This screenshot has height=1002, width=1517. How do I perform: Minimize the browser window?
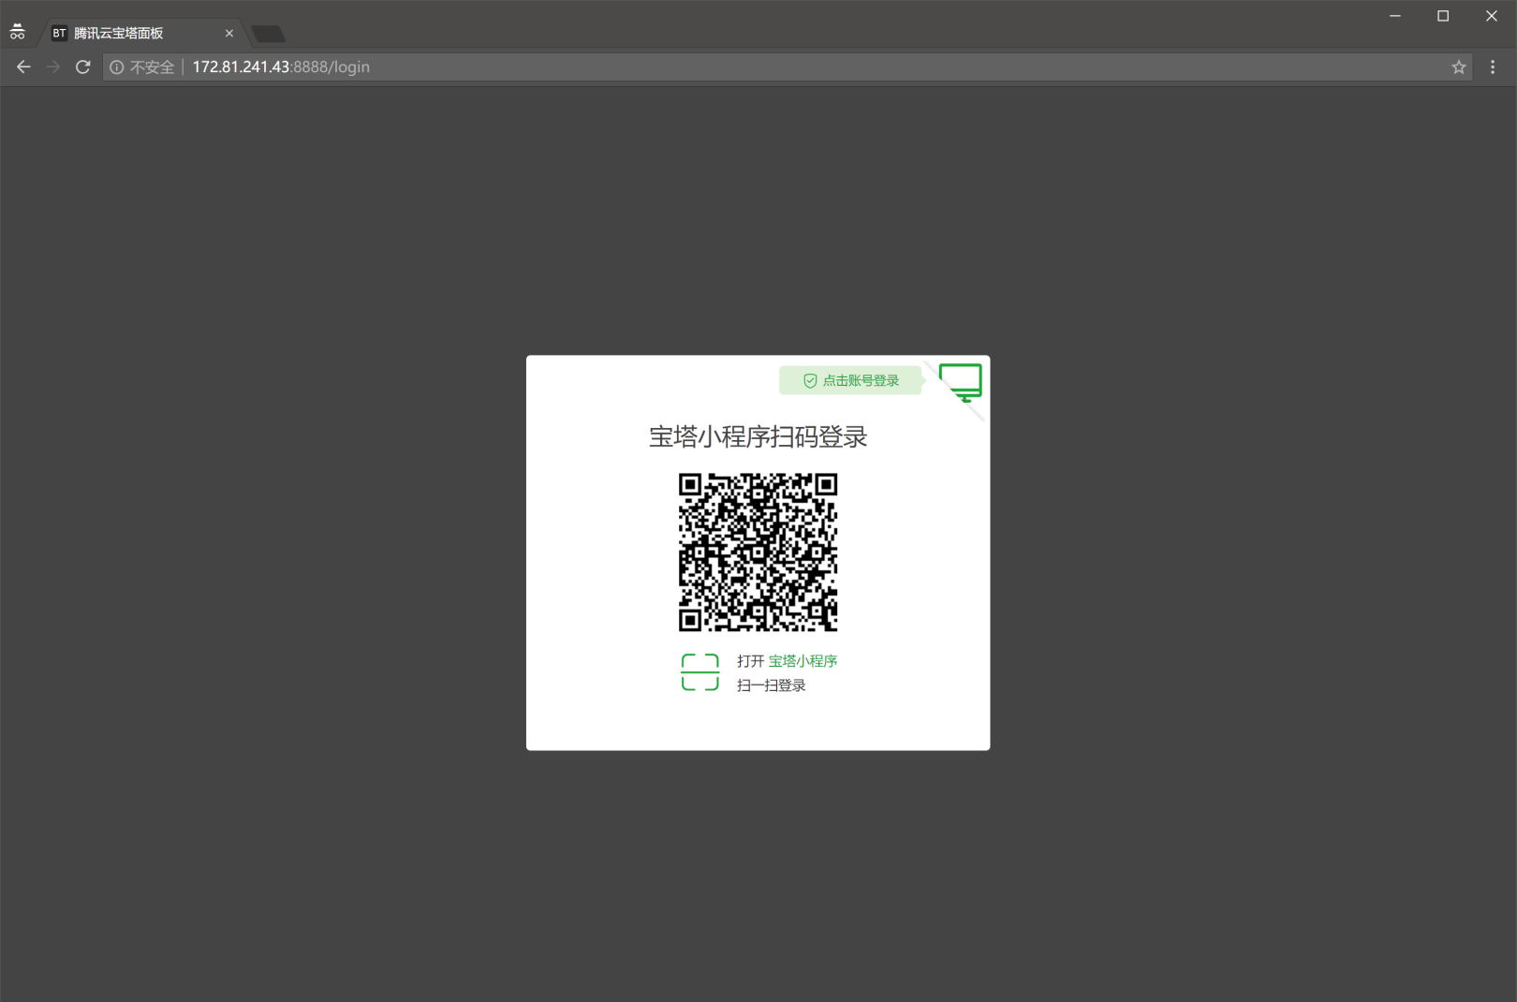[x=1394, y=16]
